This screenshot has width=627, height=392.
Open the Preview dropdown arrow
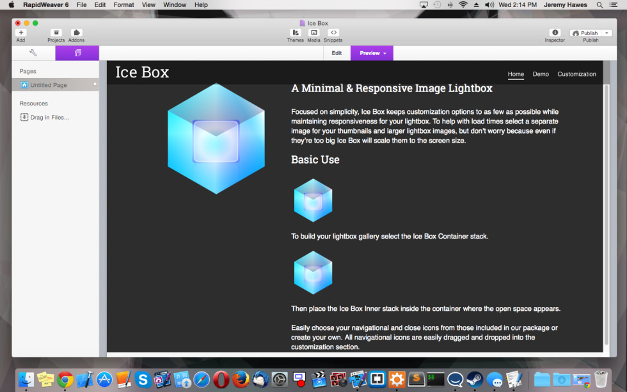click(385, 53)
